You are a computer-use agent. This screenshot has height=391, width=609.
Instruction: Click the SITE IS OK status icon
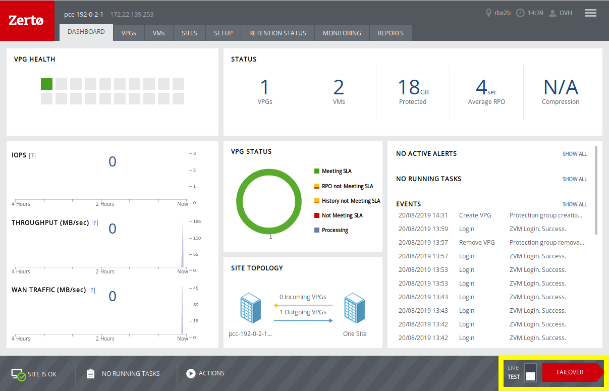17,373
